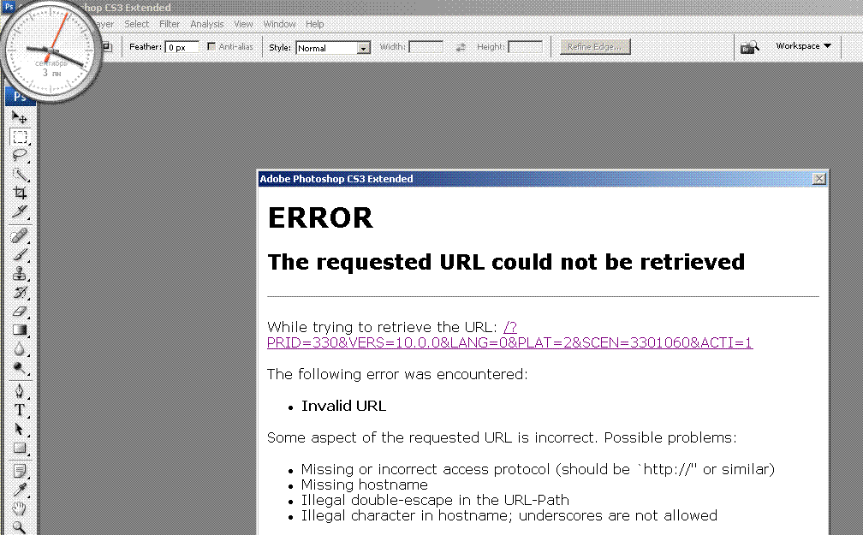863x535 pixels.
Task: Open the Window menu
Action: (280, 24)
